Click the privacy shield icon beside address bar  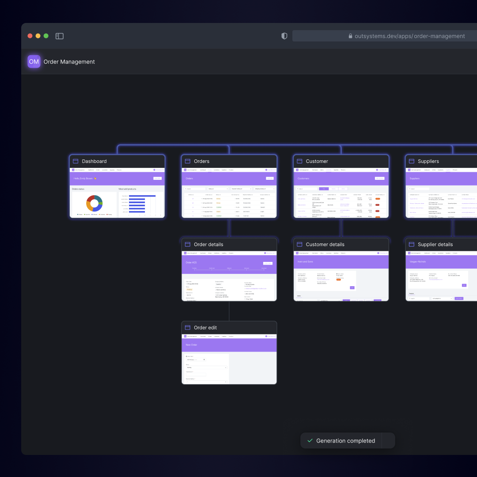(284, 36)
